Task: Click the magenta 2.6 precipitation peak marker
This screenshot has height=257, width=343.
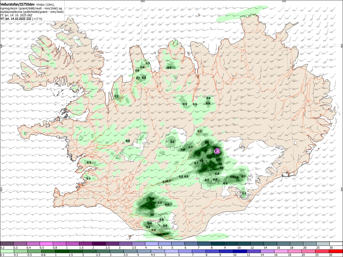Action: tap(216, 152)
